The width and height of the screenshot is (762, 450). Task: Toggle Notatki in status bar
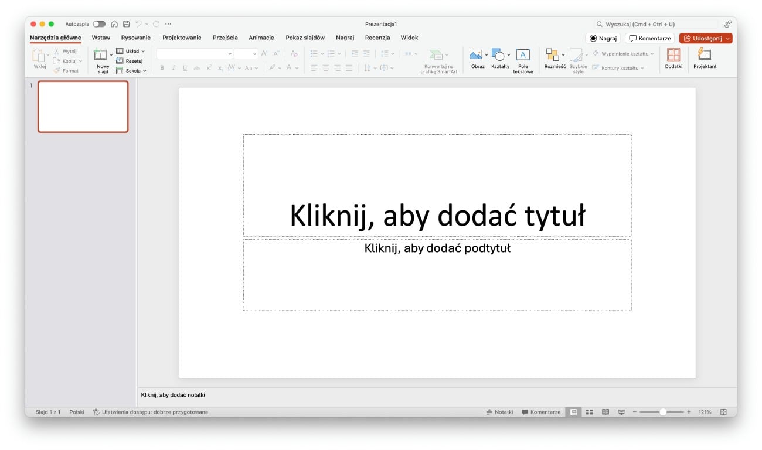(499, 412)
